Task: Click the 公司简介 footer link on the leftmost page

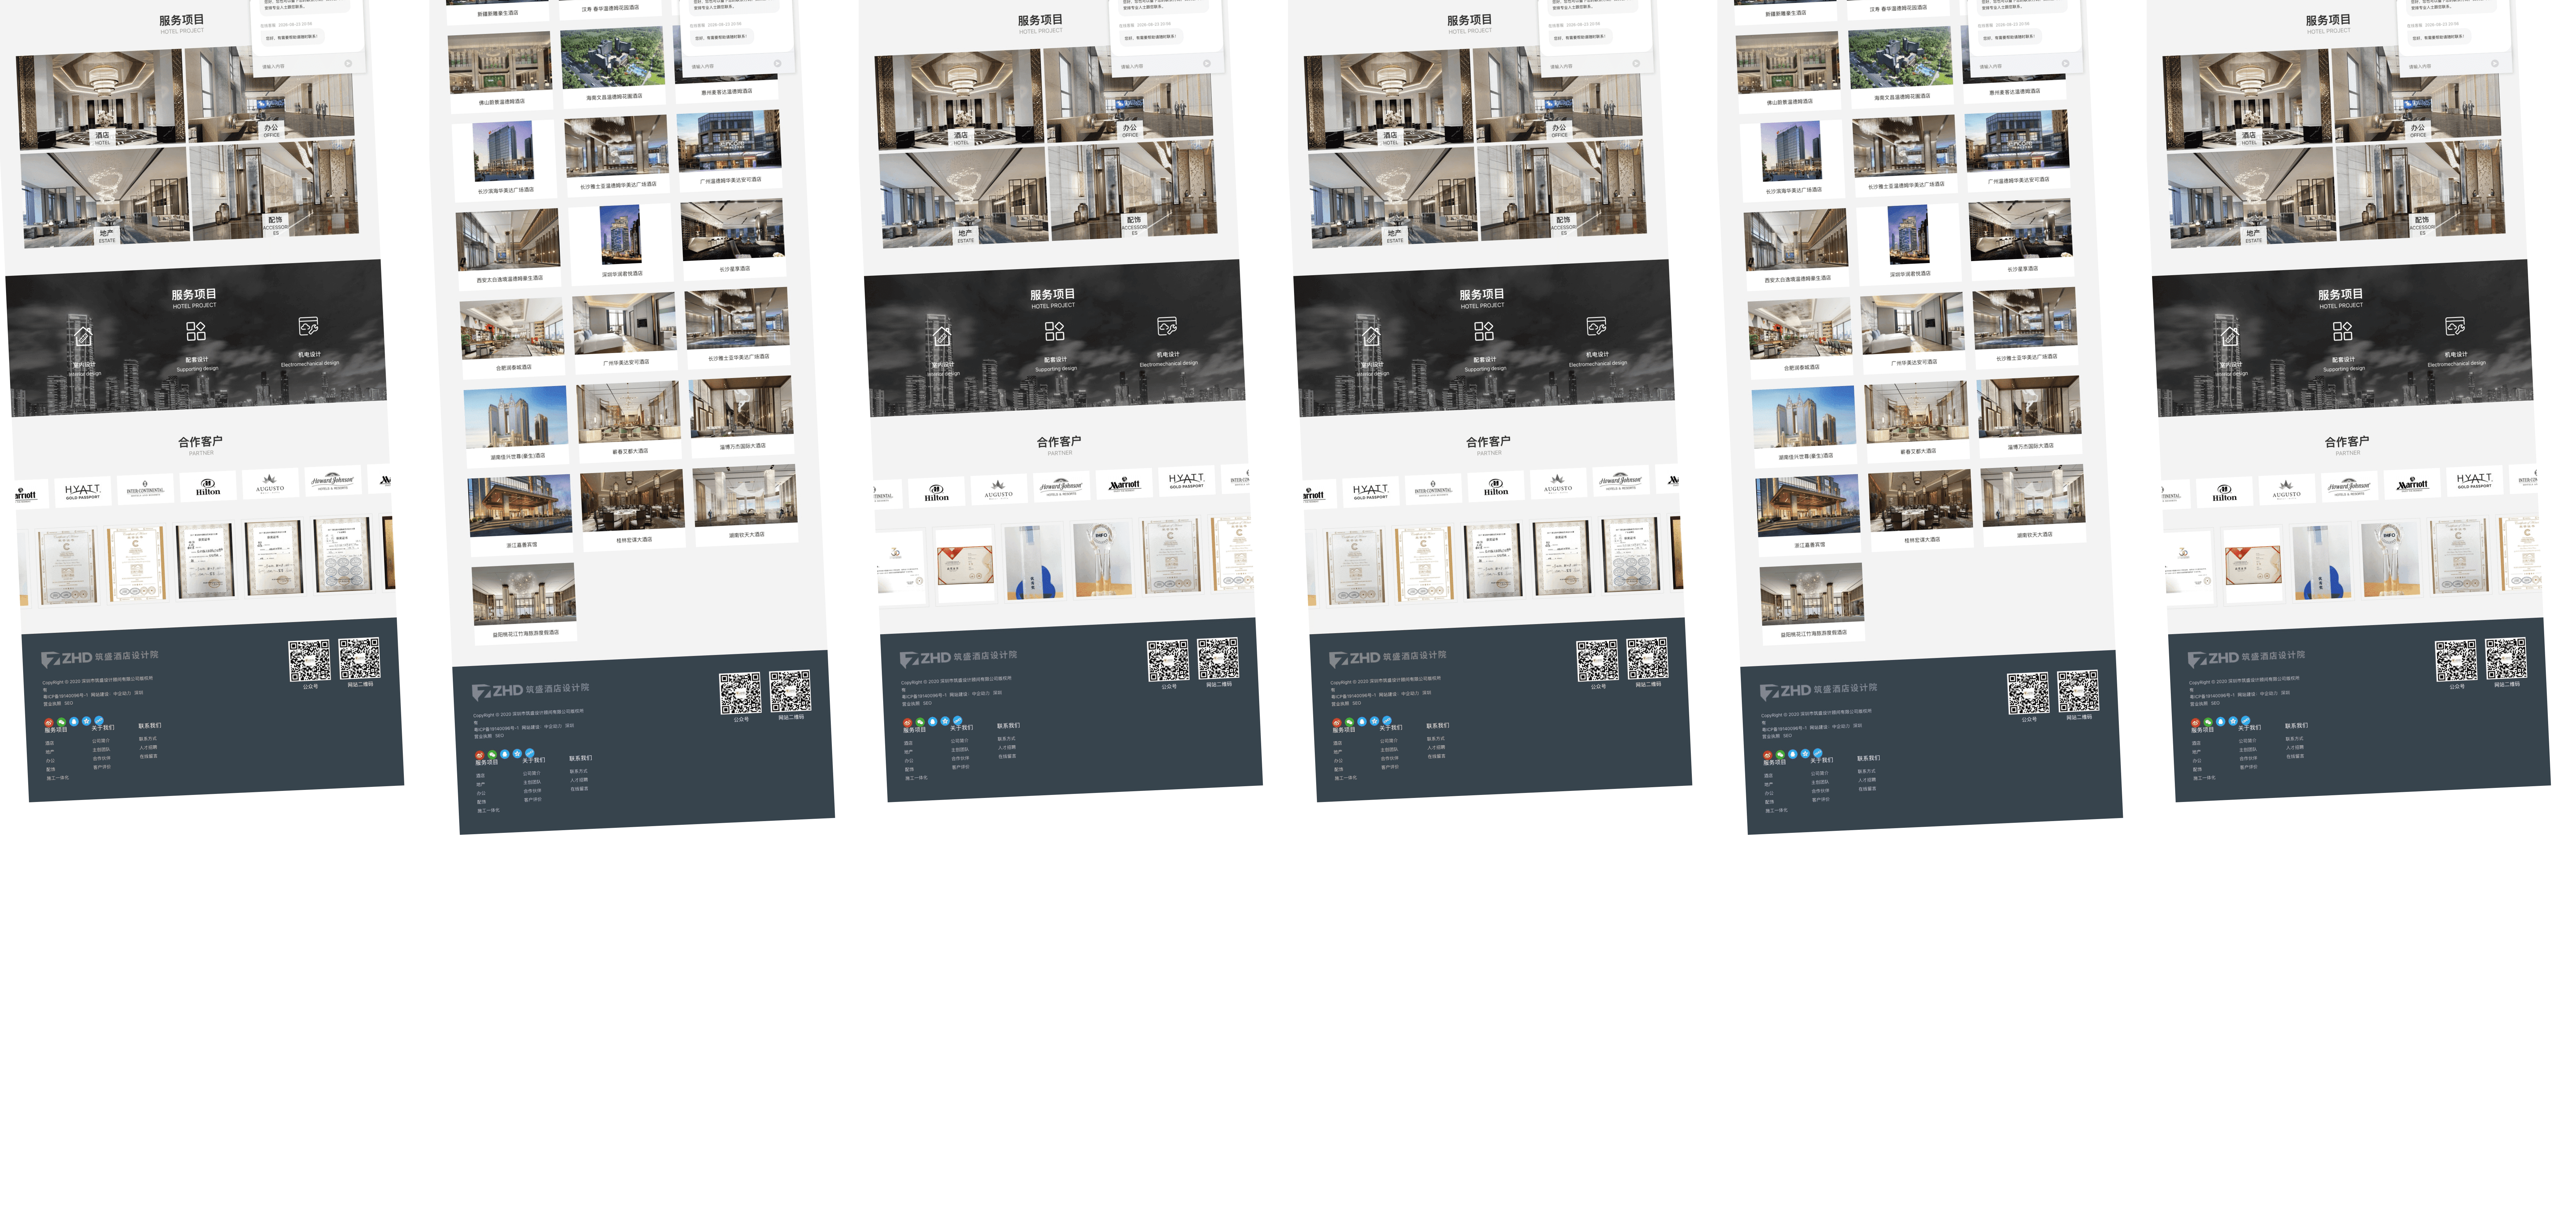Action: pyautogui.click(x=101, y=741)
